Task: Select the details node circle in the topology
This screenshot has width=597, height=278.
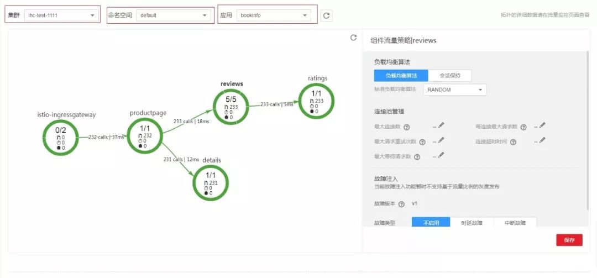Action: click(x=210, y=182)
